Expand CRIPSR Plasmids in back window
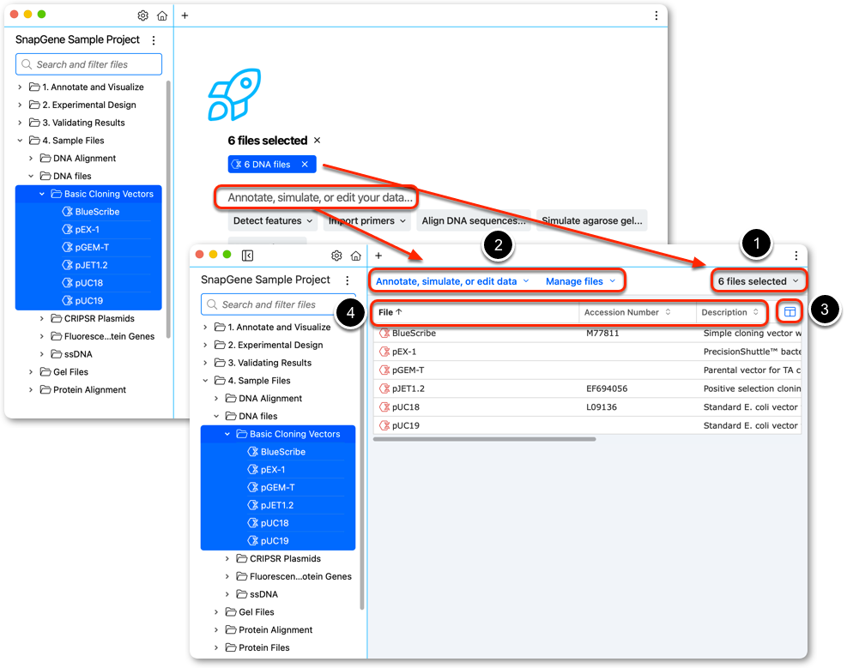The height and width of the screenshot is (668, 847). (x=41, y=318)
